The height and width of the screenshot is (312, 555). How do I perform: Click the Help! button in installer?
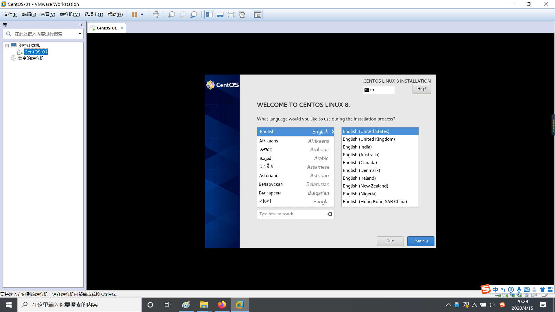coord(421,89)
